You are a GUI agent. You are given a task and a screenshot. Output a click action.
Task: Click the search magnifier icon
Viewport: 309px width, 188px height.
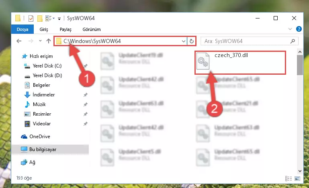(x=293, y=41)
